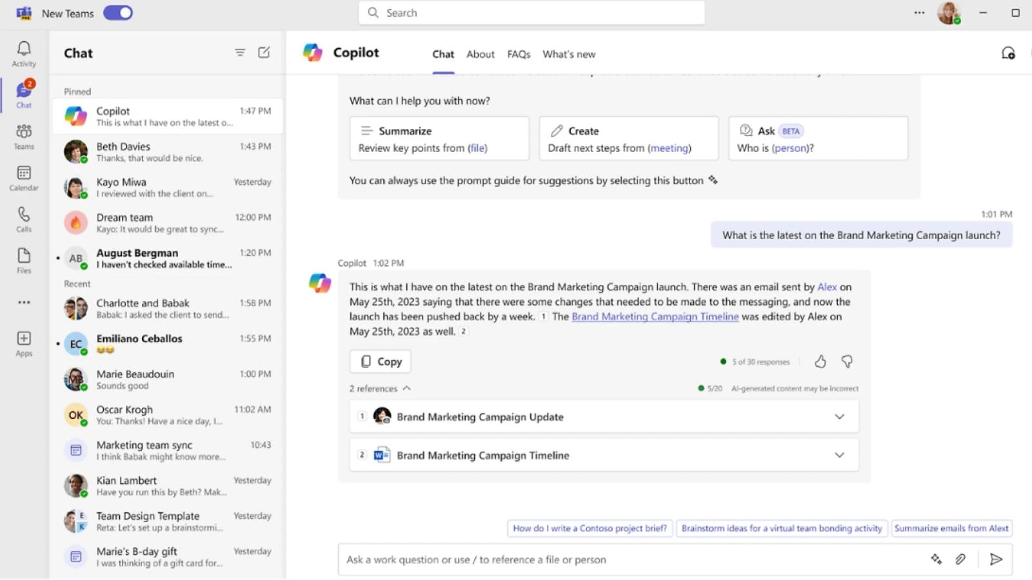Click the prompt guide sparkle icon in message

713,180
